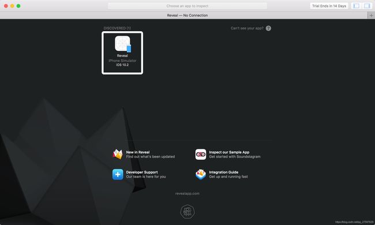
Task: Click "Our team is here for you" text
Action: (x=146, y=177)
